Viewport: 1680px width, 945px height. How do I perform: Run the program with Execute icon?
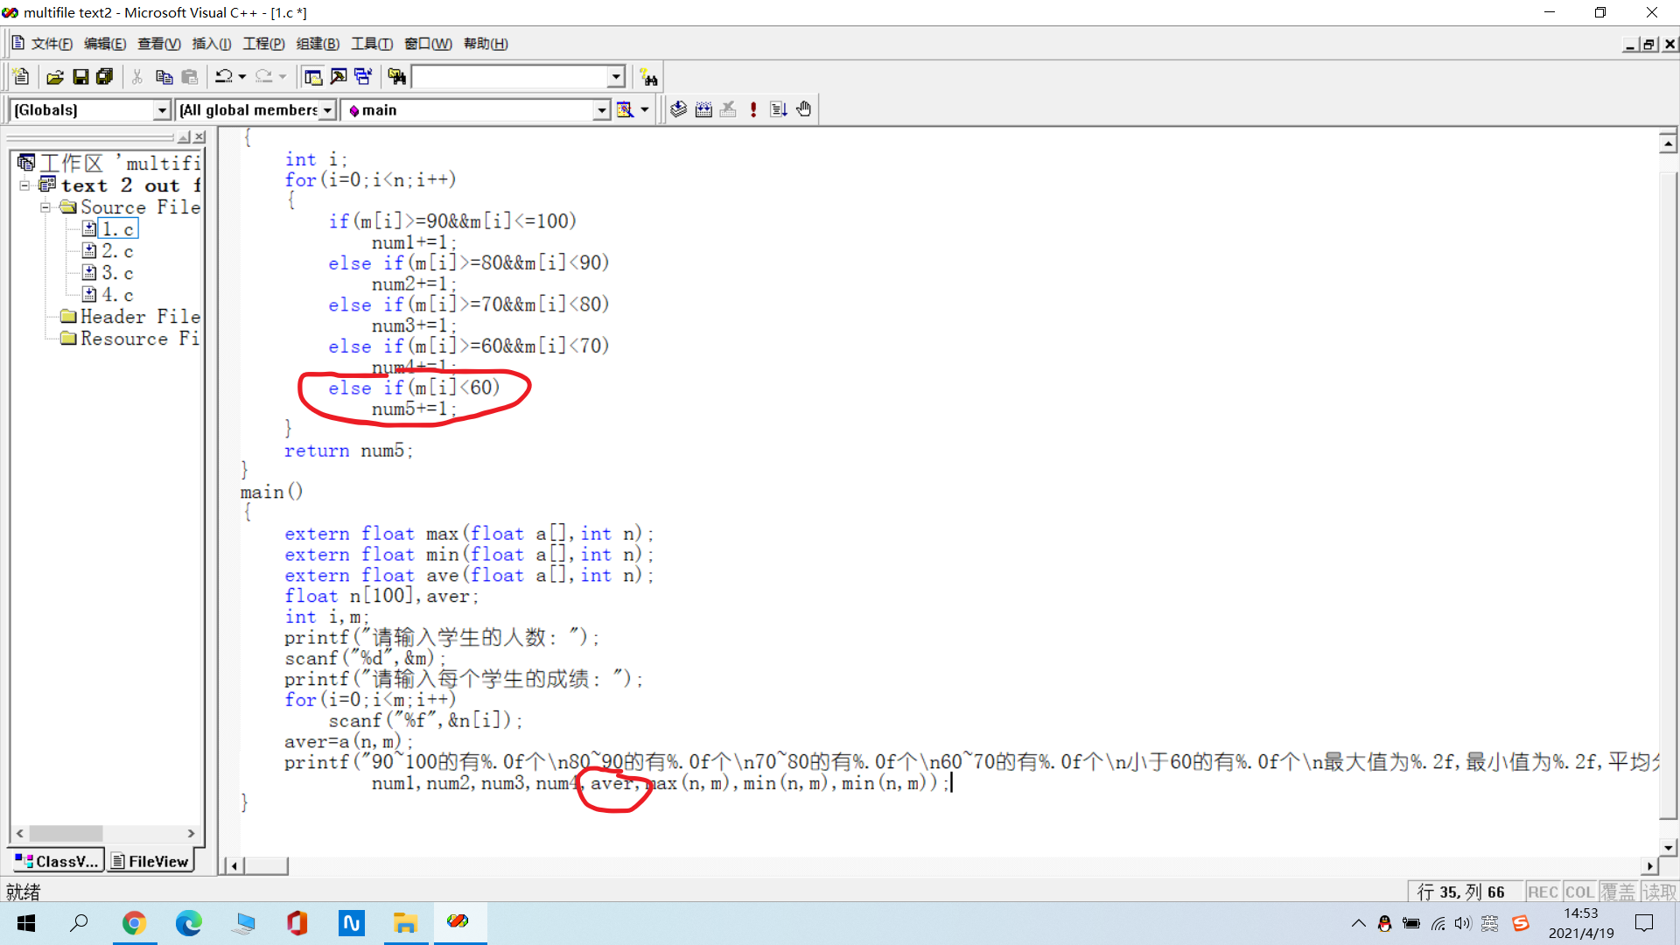pos(753,109)
